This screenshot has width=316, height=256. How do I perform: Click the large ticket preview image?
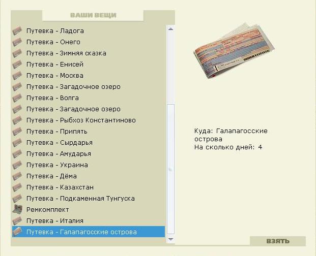tap(234, 50)
